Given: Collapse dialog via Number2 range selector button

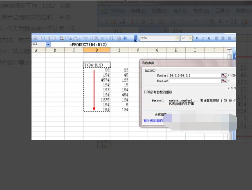Looking at the screenshot, I should tap(224, 81).
